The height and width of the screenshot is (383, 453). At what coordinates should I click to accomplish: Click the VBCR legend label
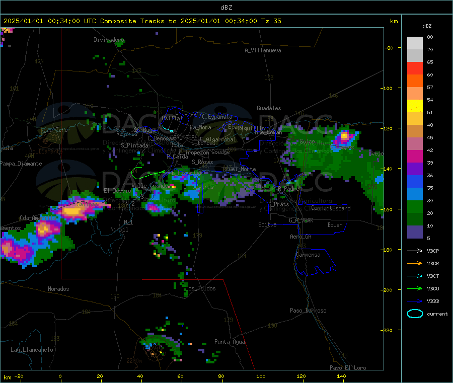[433, 263]
